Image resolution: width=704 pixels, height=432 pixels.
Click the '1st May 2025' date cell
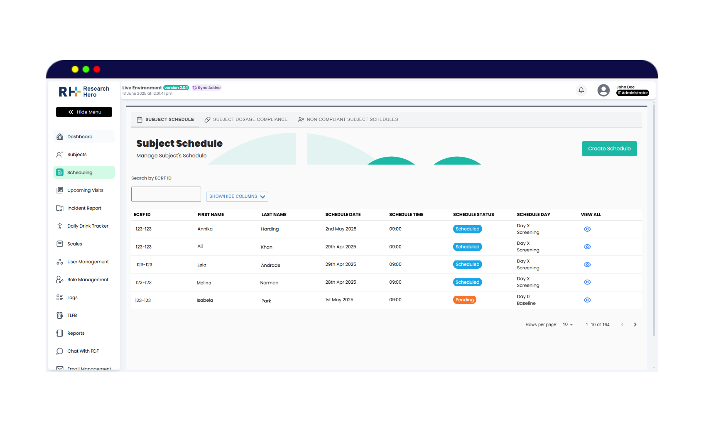pos(339,300)
